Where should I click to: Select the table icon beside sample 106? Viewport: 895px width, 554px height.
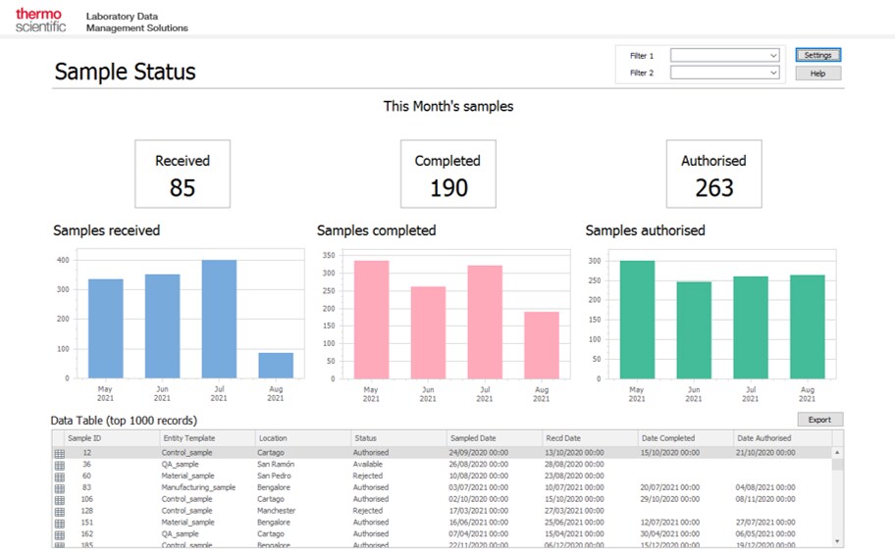[59, 499]
